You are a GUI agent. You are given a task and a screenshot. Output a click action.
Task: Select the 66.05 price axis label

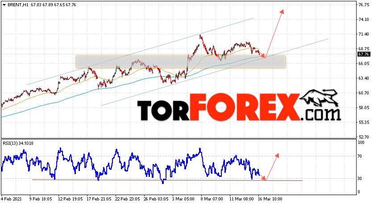click(x=364, y=64)
